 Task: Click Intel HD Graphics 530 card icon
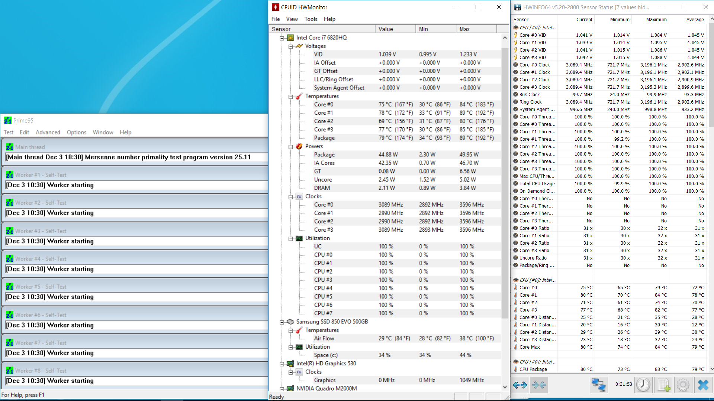290,363
